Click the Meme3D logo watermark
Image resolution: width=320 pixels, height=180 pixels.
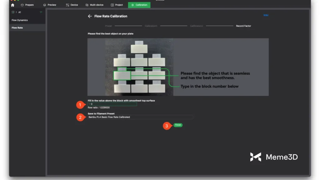click(x=274, y=157)
